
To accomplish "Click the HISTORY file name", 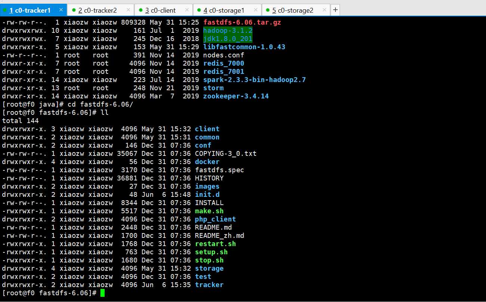I will tap(209, 178).
